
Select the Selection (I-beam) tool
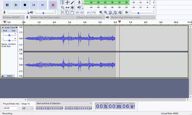click(x=62, y=3)
